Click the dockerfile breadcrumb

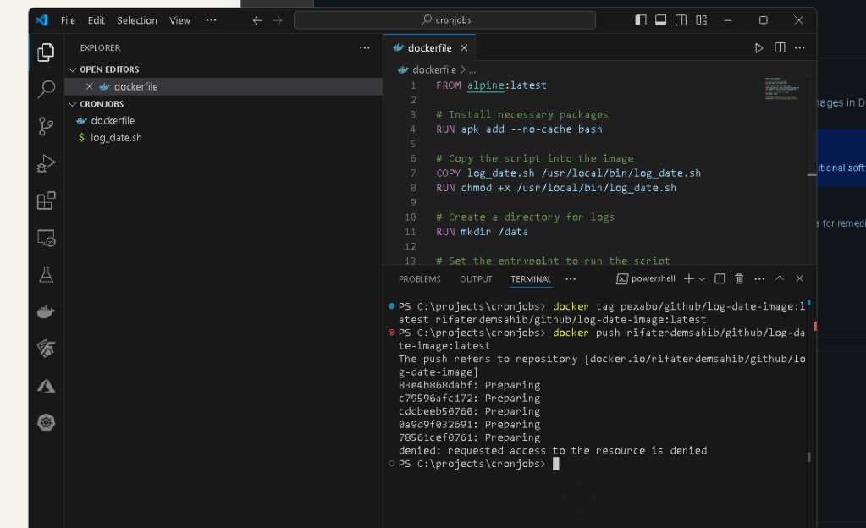[x=434, y=70]
